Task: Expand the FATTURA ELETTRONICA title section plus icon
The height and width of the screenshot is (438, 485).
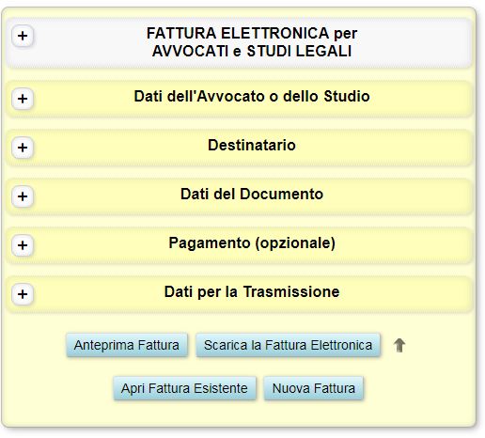Action: pos(23,36)
